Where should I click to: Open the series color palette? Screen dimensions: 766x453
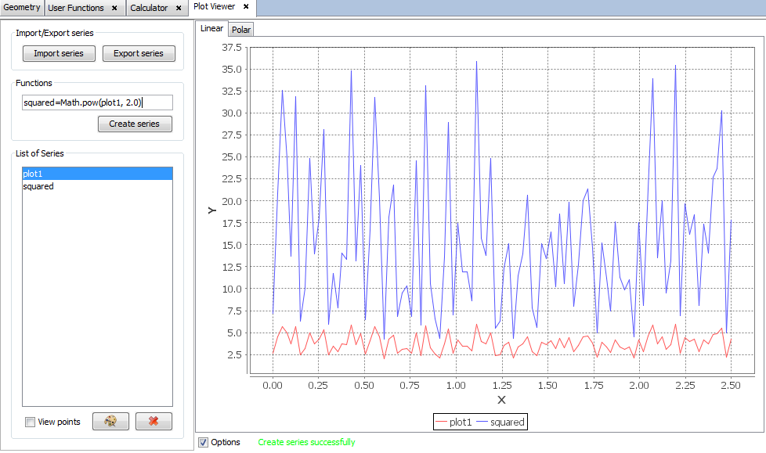(110, 421)
